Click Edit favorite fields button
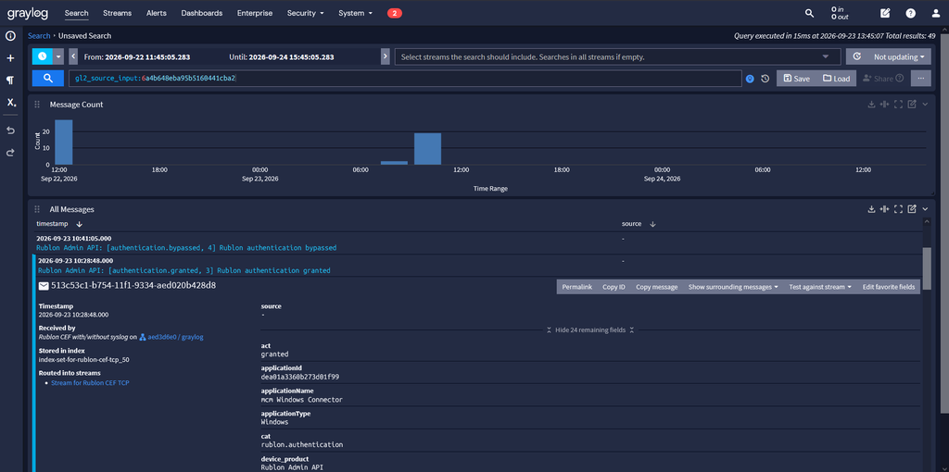 [x=889, y=287]
